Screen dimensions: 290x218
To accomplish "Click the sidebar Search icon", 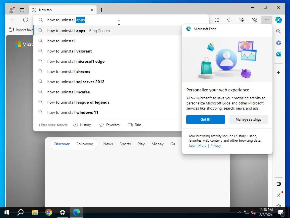I will pos(279,31).
